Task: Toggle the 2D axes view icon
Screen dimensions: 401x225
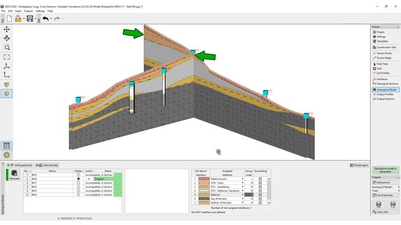Action: click(7, 75)
